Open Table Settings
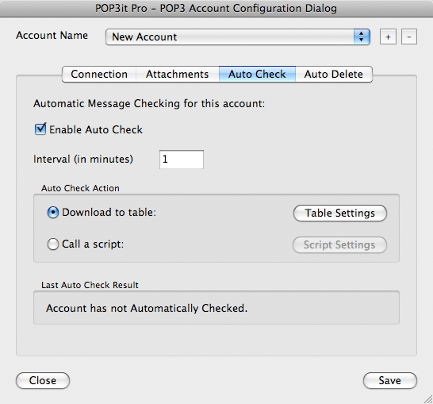This screenshot has height=404, width=433. pos(340,213)
